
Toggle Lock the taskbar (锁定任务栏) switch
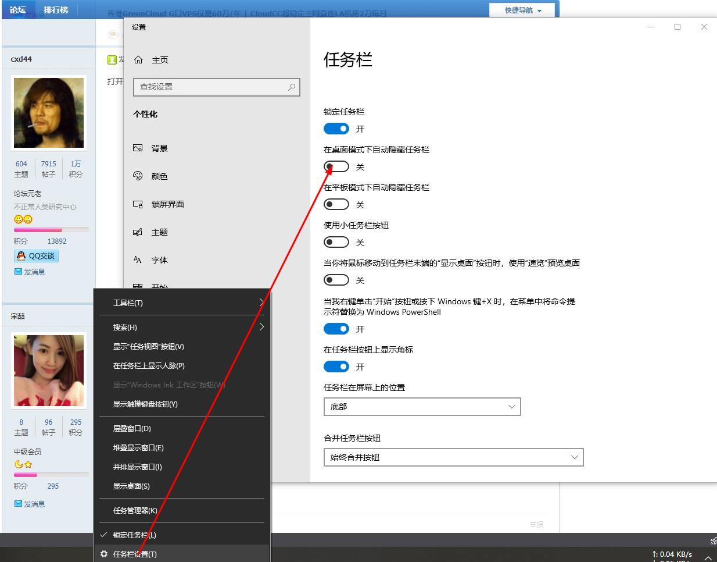click(336, 129)
